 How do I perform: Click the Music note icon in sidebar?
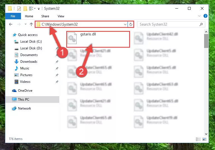point(16,68)
